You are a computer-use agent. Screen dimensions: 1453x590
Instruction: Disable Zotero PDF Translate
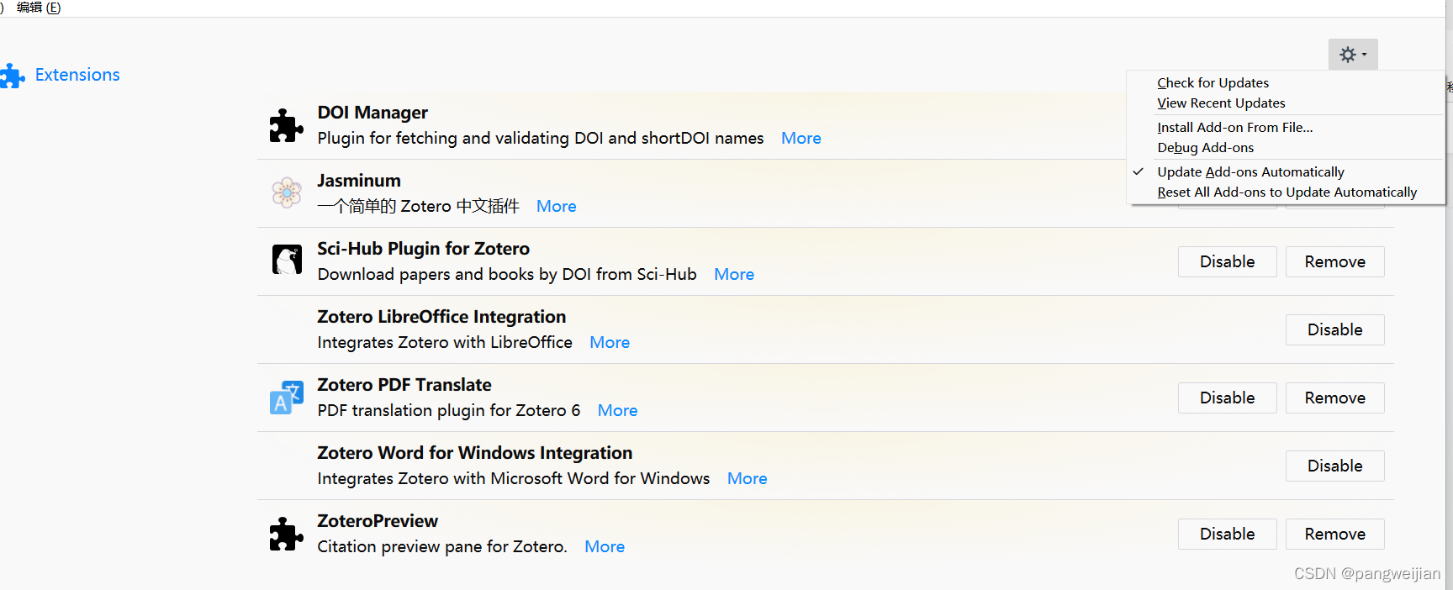coord(1227,398)
